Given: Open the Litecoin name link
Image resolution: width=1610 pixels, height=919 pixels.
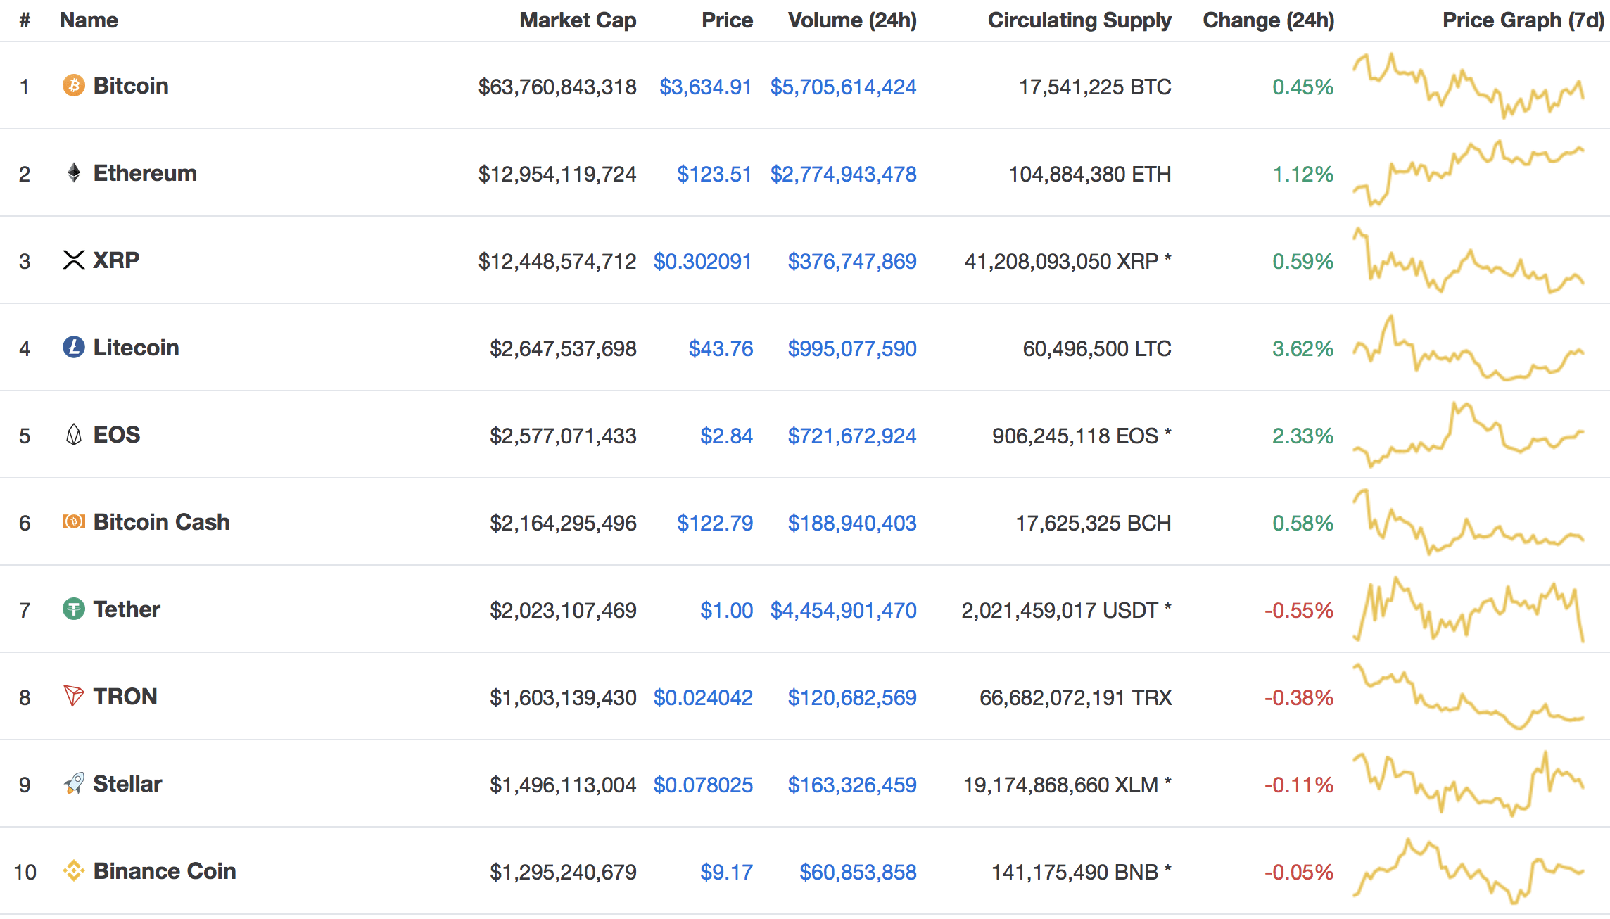Looking at the screenshot, I should [x=136, y=348].
